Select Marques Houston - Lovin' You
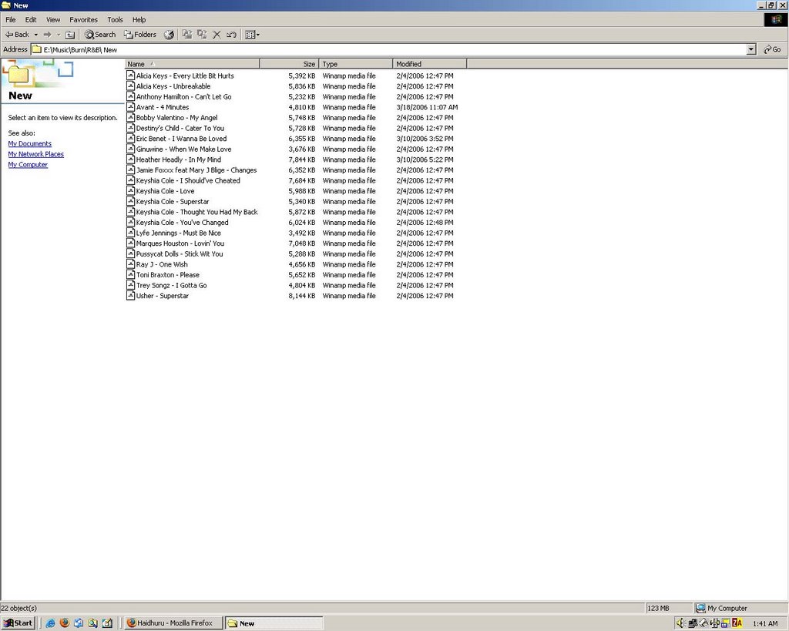The width and height of the screenshot is (789, 631). (x=180, y=243)
